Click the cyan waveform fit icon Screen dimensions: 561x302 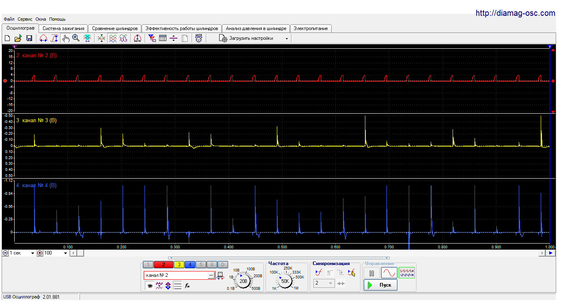[x=87, y=38]
